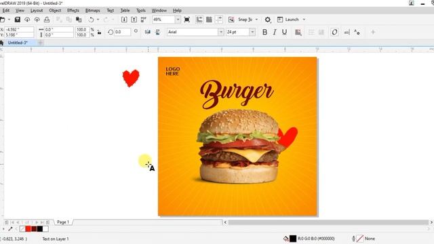This screenshot has height=244, width=434.
Task: Click the horizontal scrollbar
Action: [328, 222]
